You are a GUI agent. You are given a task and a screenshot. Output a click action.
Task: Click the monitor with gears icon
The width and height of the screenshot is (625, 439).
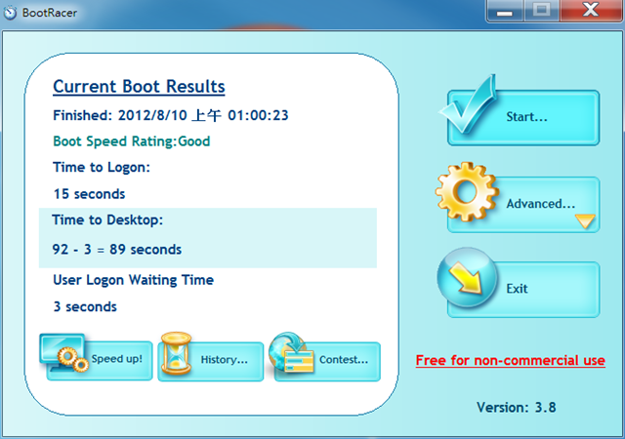click(x=63, y=353)
